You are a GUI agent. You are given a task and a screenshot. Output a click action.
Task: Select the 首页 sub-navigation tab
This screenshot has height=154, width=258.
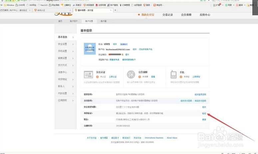pos(60,21)
